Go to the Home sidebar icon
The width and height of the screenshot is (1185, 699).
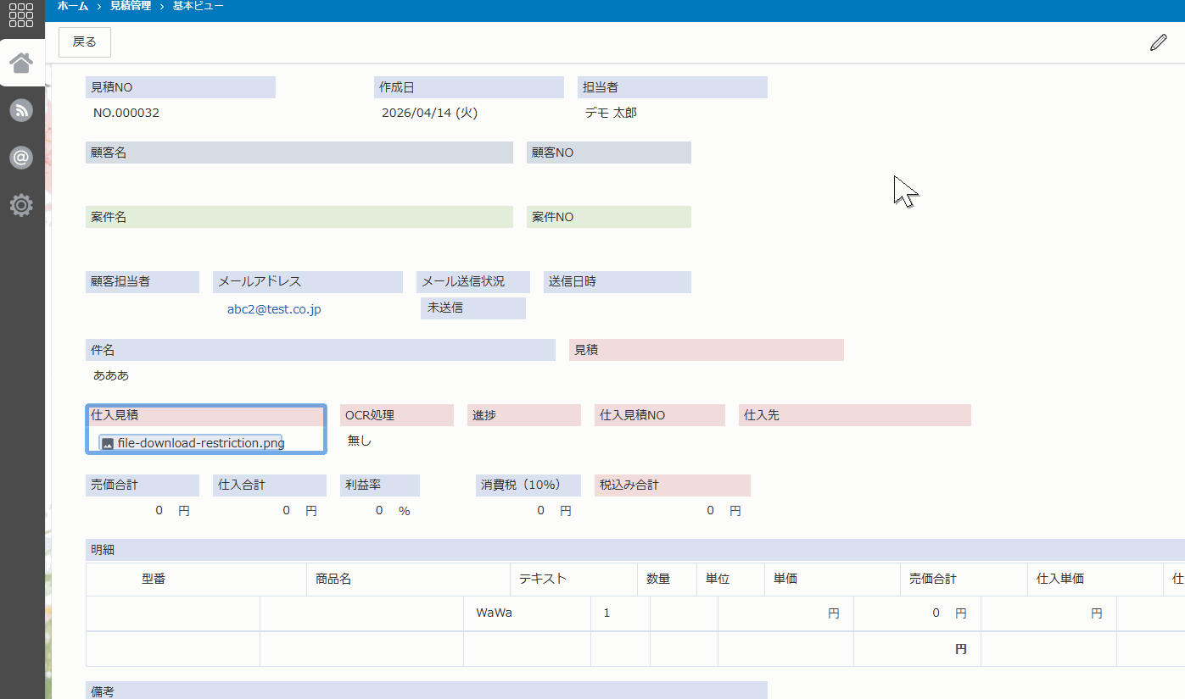21,63
